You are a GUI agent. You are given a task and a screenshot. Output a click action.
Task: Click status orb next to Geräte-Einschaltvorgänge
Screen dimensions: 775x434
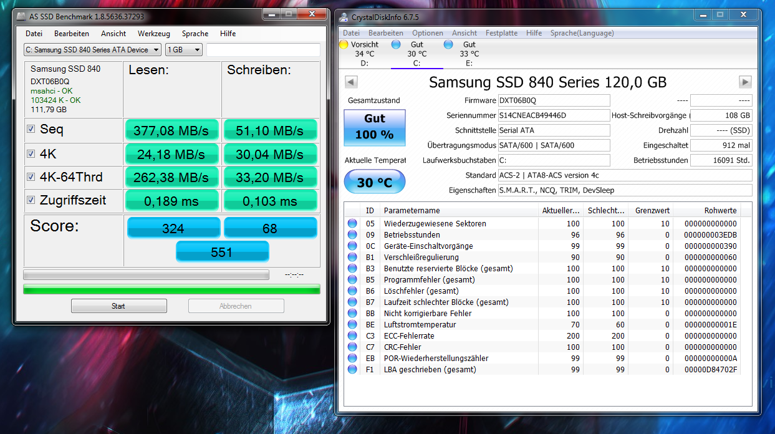[352, 246]
